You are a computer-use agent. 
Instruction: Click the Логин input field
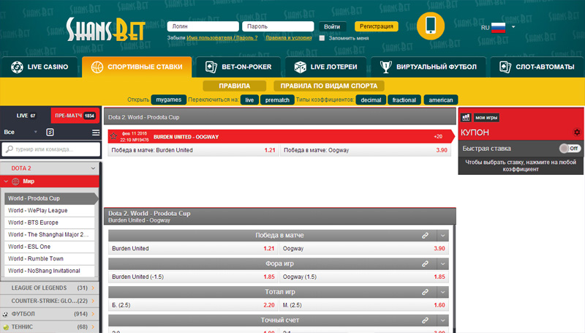pyautogui.click(x=203, y=26)
